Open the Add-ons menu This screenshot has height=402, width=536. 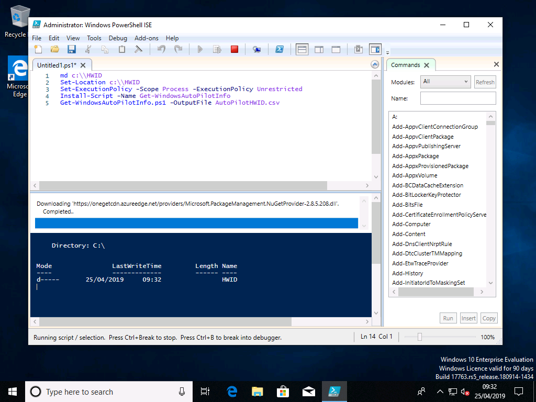click(x=147, y=38)
